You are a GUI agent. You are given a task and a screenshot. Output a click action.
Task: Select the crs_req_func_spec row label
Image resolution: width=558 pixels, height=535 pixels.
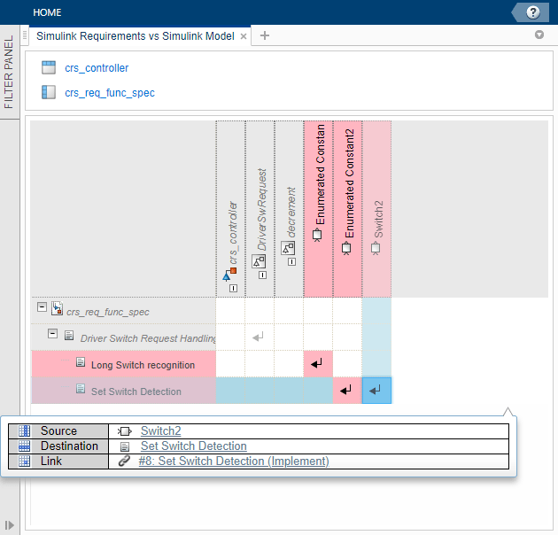tap(108, 312)
